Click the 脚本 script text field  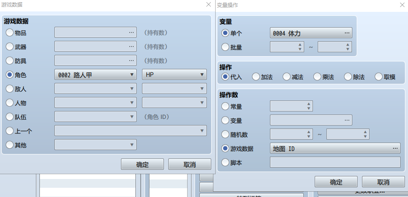[x=335, y=162]
